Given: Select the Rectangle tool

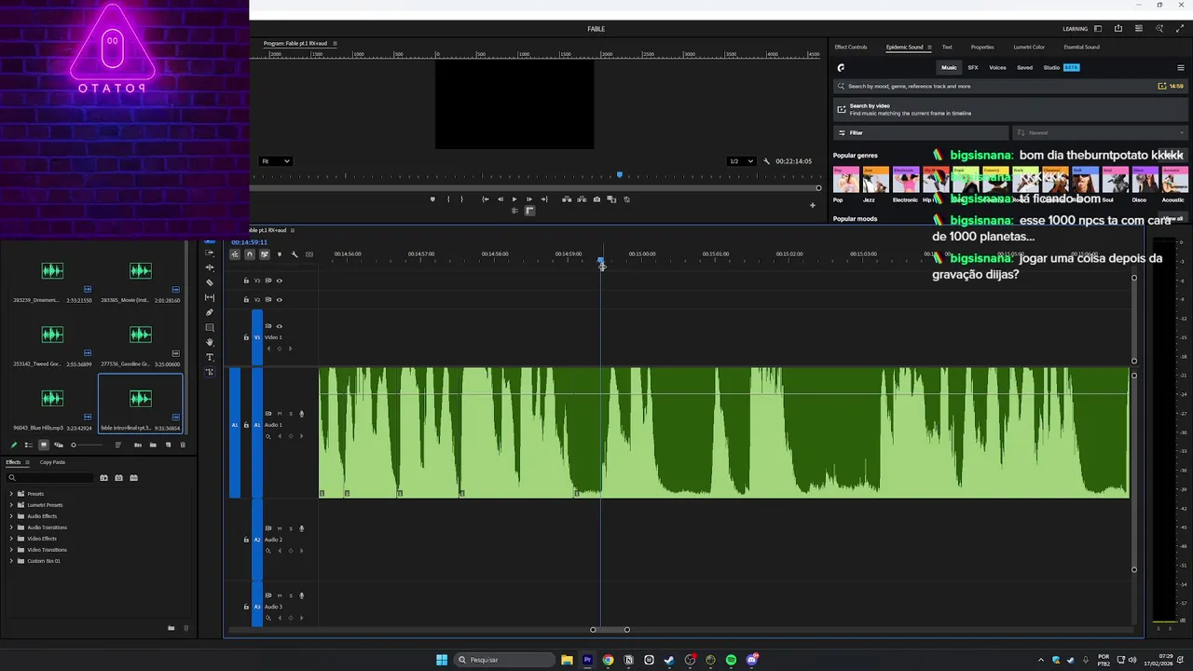Looking at the screenshot, I should (x=210, y=327).
